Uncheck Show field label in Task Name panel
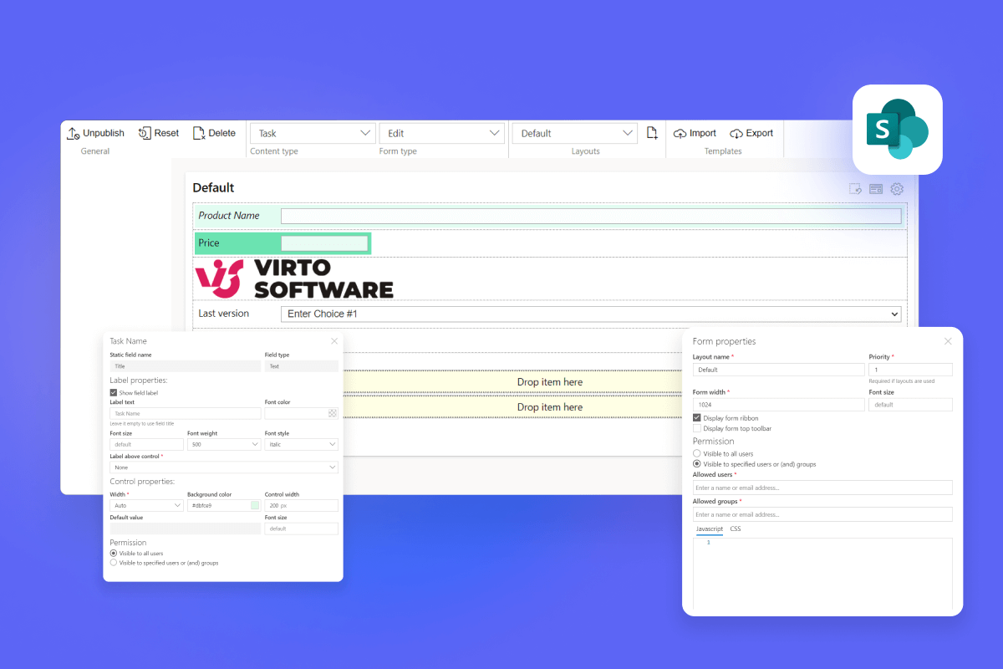Screen dimensions: 1003x669 tap(115, 393)
